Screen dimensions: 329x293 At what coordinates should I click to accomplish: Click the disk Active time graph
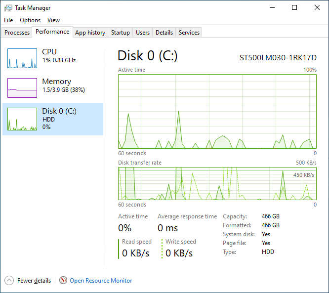pos(217,111)
